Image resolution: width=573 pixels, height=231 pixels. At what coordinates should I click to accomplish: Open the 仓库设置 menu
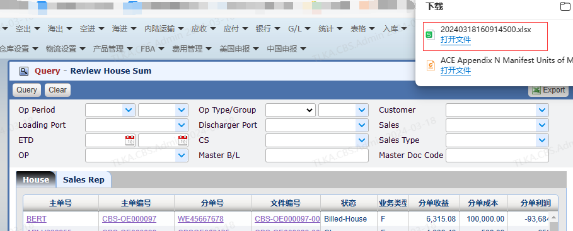coord(19,48)
